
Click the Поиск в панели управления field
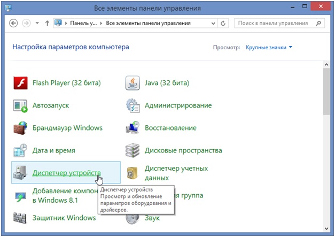279,23
